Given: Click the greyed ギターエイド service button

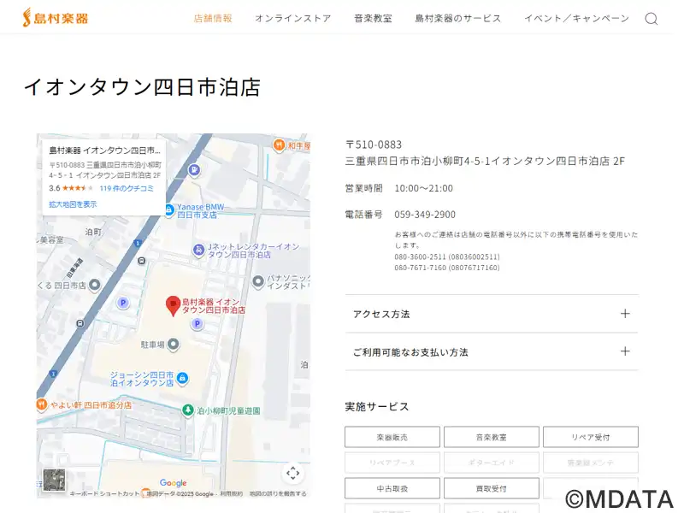Looking at the screenshot, I should tap(491, 463).
